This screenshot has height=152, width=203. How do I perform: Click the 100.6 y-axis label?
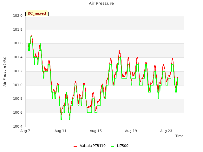click(x=18, y=113)
